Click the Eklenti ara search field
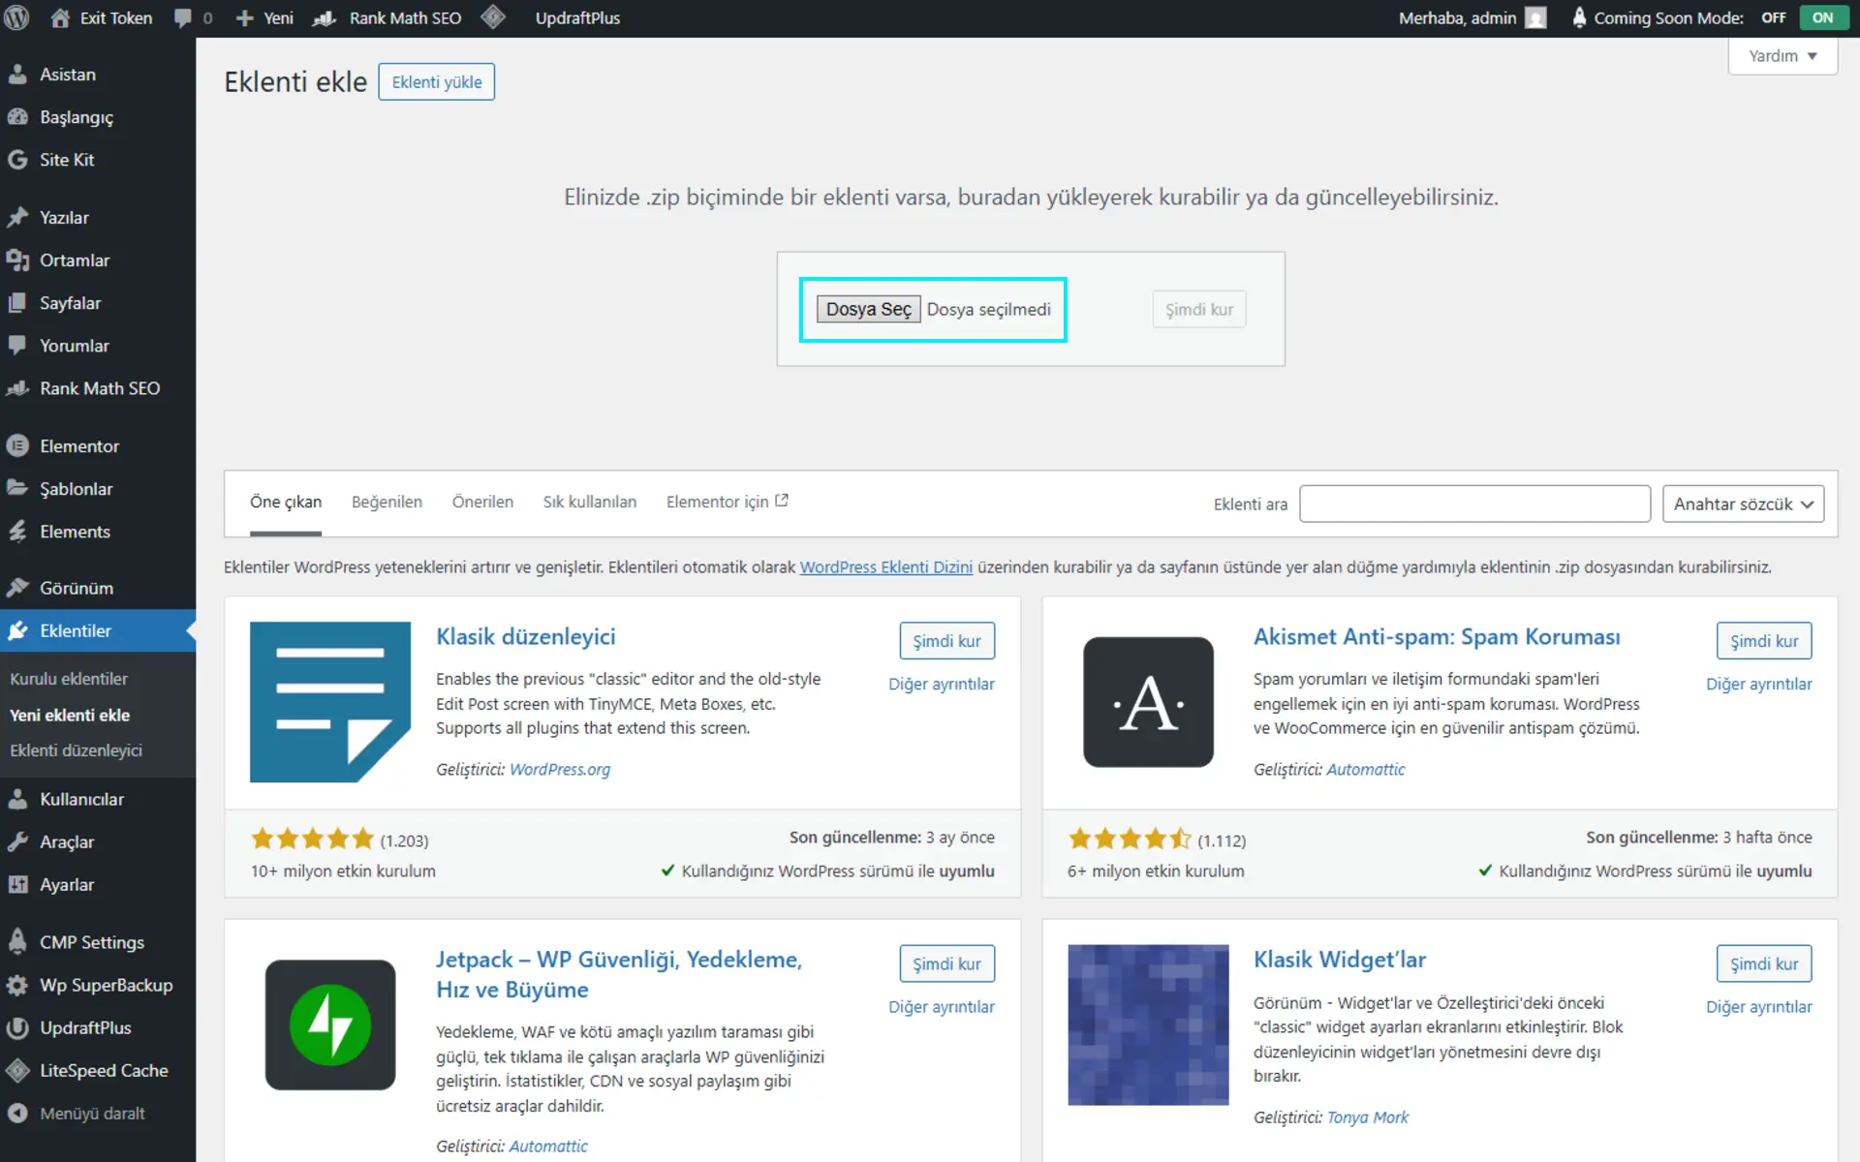Image resolution: width=1860 pixels, height=1162 pixels. (x=1474, y=504)
